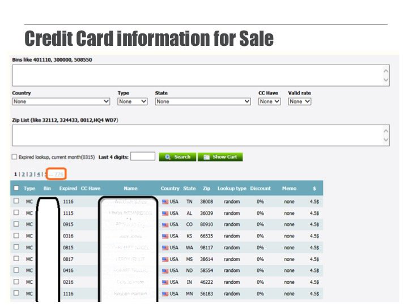Check the row with zip 38008

tap(16, 201)
